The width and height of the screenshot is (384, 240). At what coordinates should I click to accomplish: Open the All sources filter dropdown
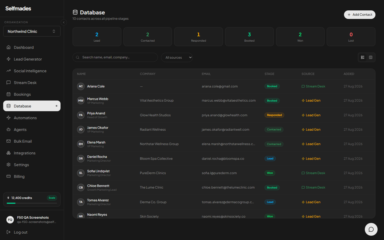click(x=177, y=57)
